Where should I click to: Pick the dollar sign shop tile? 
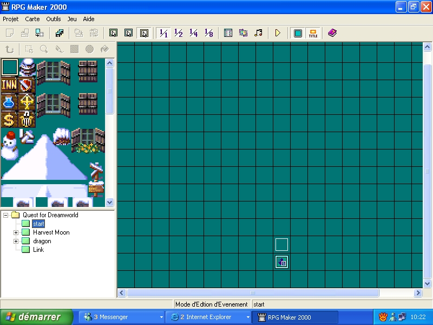click(x=9, y=119)
